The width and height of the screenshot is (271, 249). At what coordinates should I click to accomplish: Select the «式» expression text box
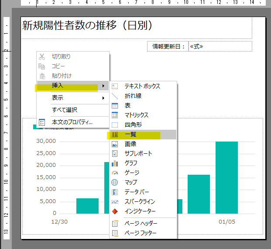220,46
